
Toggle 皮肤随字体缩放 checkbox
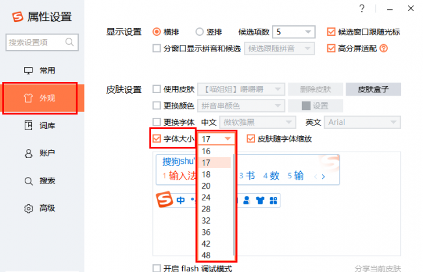[251, 139]
